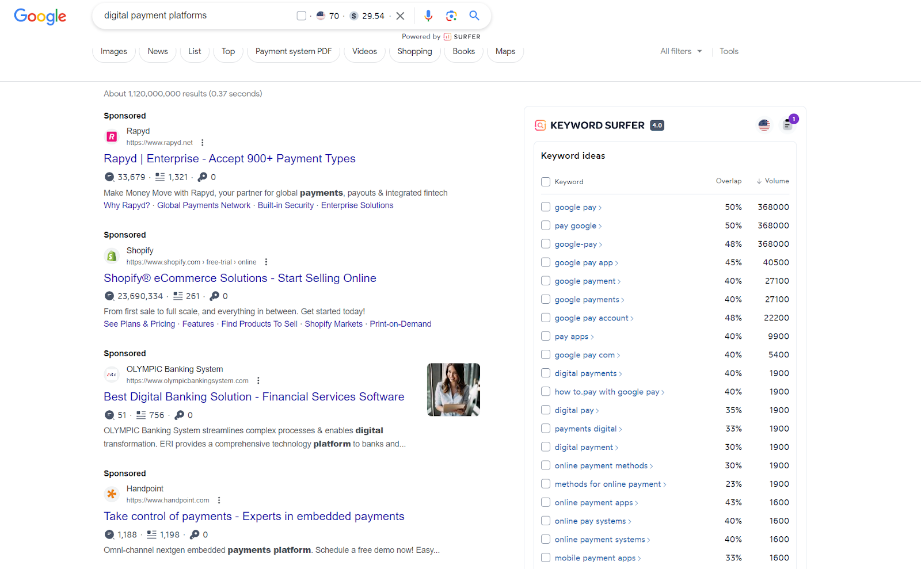Click the Shopify favicon
Screen dimensions: 921x569
coord(112,256)
